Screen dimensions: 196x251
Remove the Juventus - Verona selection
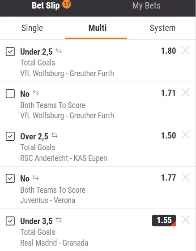pyautogui.click(x=185, y=177)
